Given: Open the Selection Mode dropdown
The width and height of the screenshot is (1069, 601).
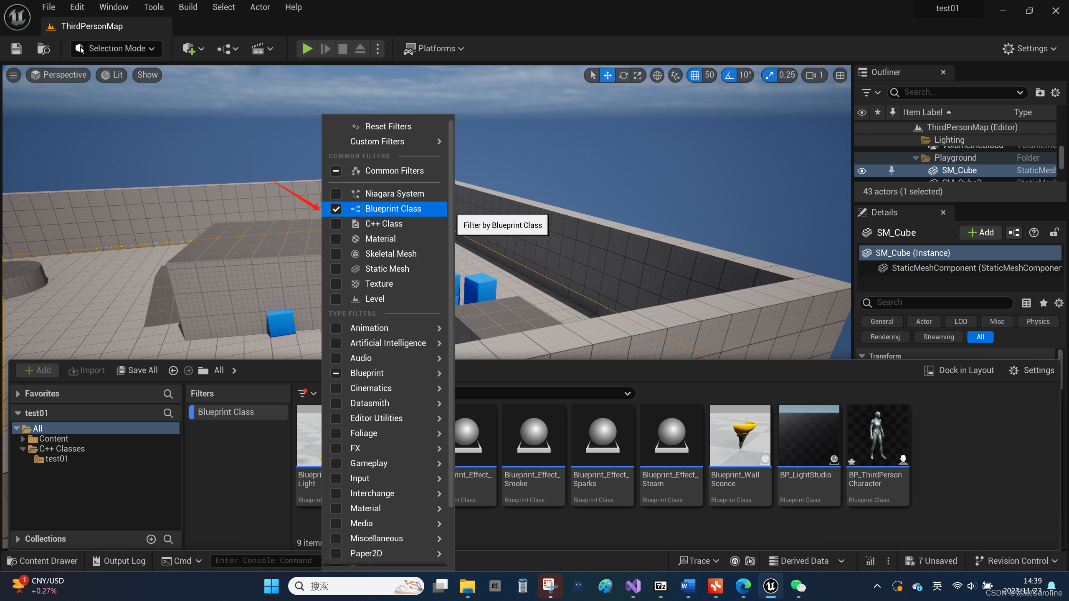Looking at the screenshot, I should point(116,48).
